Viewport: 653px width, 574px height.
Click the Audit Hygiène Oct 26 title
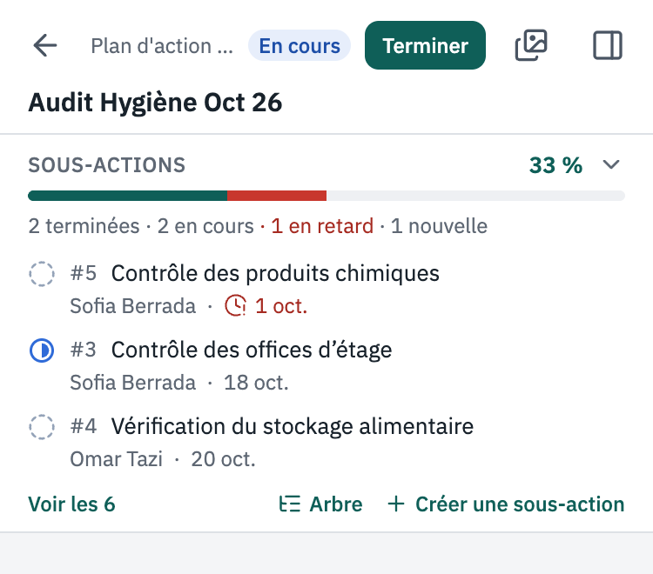pyautogui.click(x=155, y=103)
